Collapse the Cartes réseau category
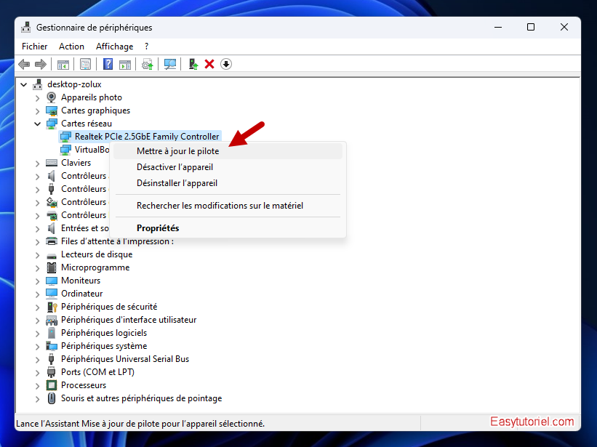 tap(37, 124)
